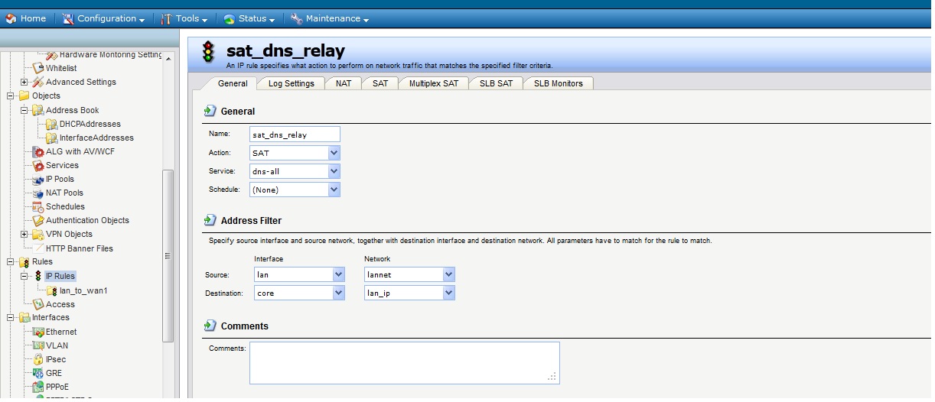Image resolution: width=935 pixels, height=402 pixels.
Task: Click the Interfaces folder icon
Action: (24, 317)
